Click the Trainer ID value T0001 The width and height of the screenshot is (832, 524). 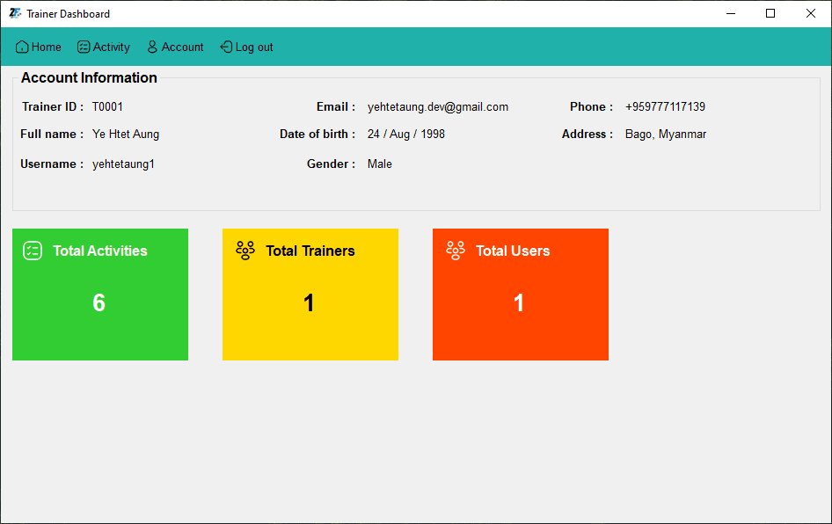pyautogui.click(x=107, y=107)
